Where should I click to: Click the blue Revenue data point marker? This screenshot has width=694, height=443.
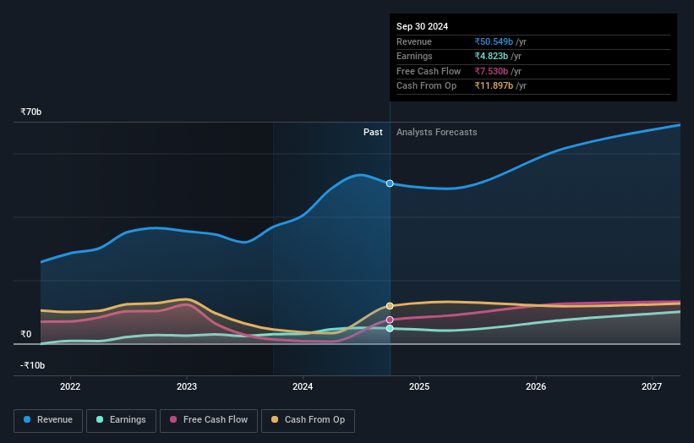point(390,183)
